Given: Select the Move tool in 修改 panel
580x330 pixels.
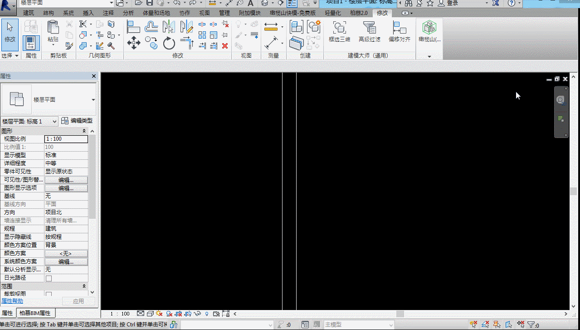Looking at the screenshot, I should [133, 43].
